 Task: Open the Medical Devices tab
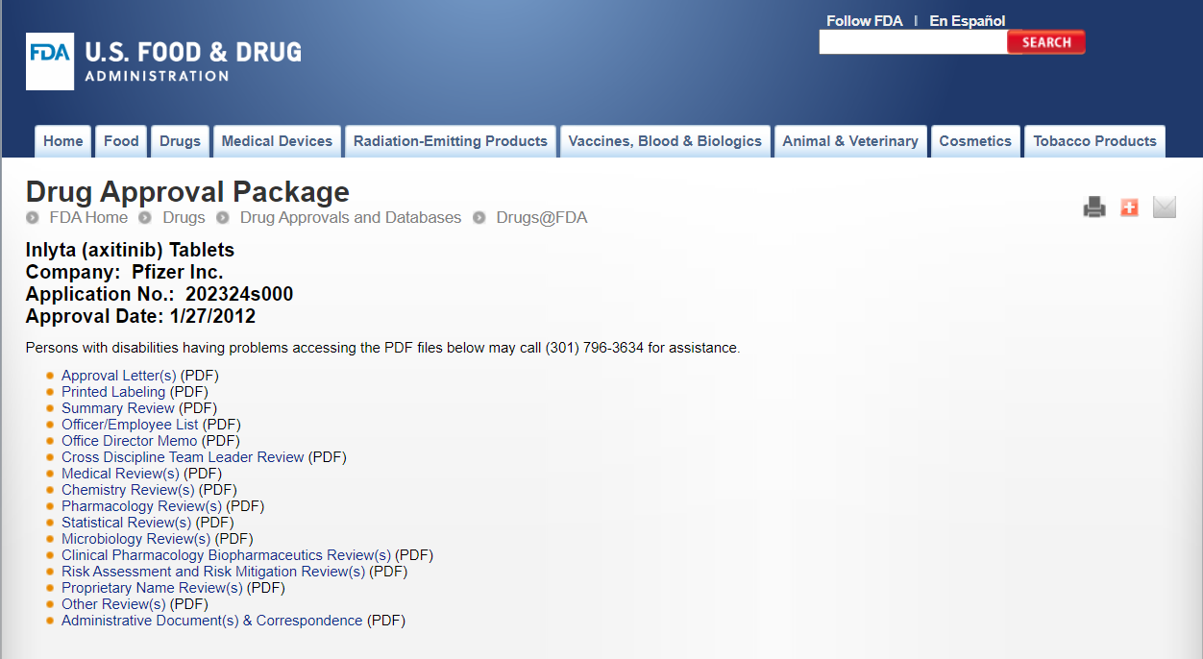277,141
